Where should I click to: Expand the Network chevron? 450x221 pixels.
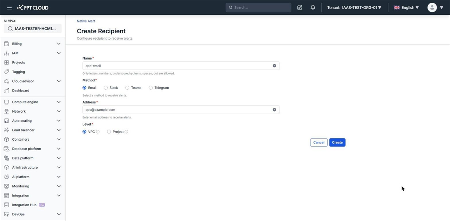coord(59,111)
